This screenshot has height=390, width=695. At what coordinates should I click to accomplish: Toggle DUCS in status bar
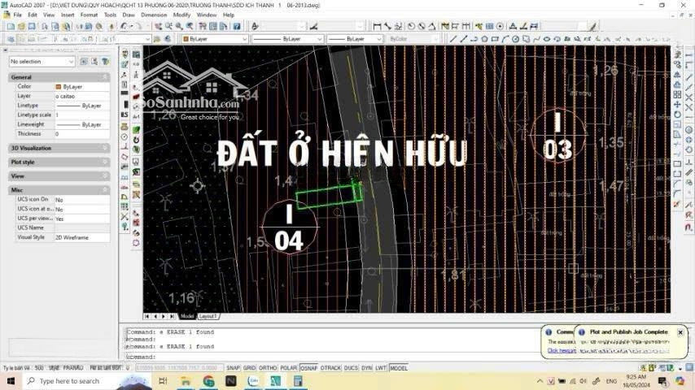pyautogui.click(x=351, y=368)
